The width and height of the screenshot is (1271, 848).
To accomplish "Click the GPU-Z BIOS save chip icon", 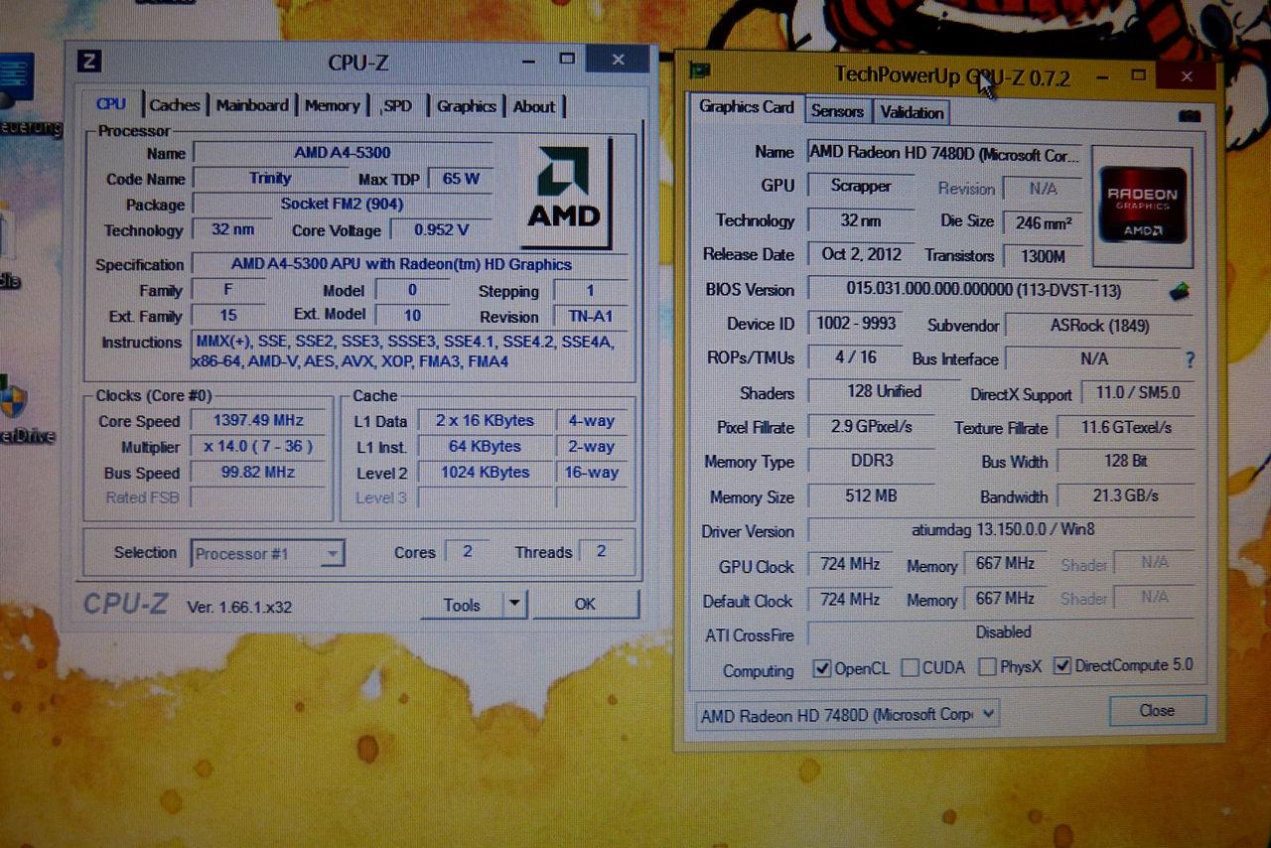I will (x=1179, y=291).
